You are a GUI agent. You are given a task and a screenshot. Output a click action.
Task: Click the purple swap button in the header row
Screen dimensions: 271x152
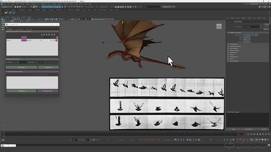pyautogui.click(x=24, y=37)
